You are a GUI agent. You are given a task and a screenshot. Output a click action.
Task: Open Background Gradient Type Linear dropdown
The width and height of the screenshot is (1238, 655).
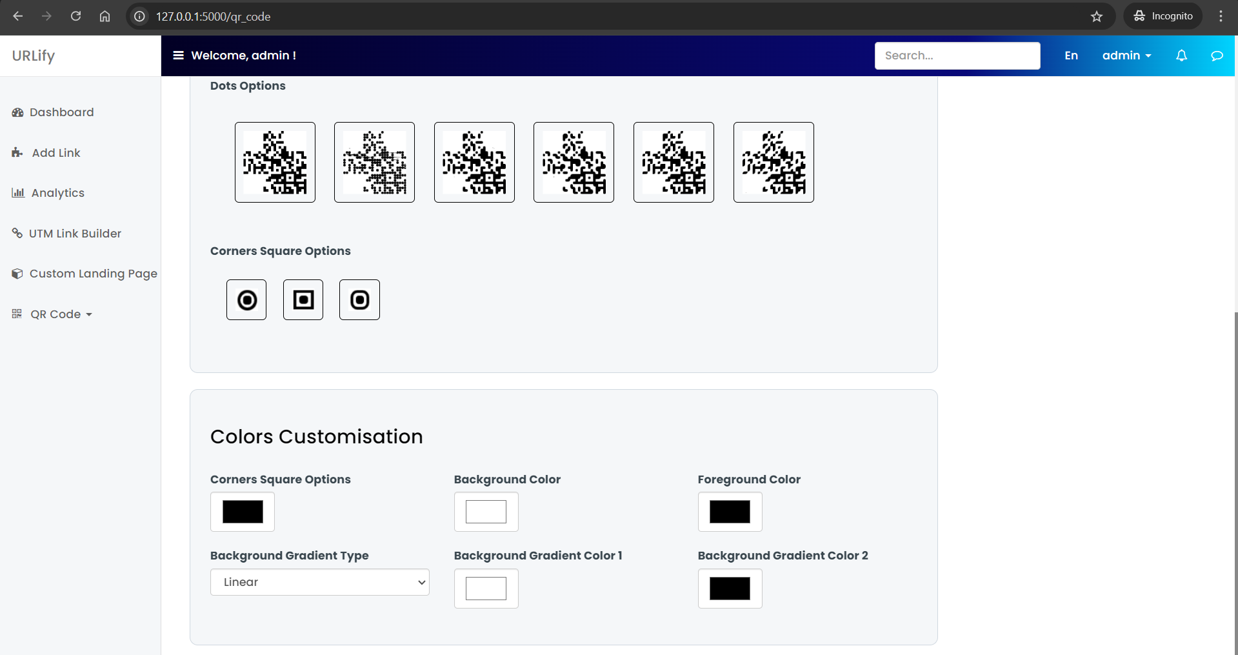(320, 582)
